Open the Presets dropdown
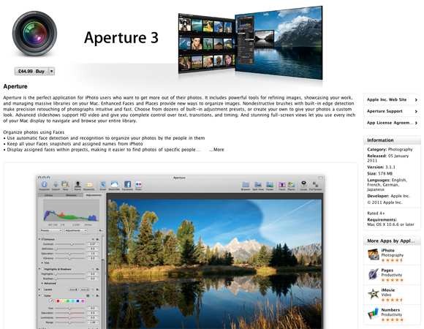 (x=51, y=230)
